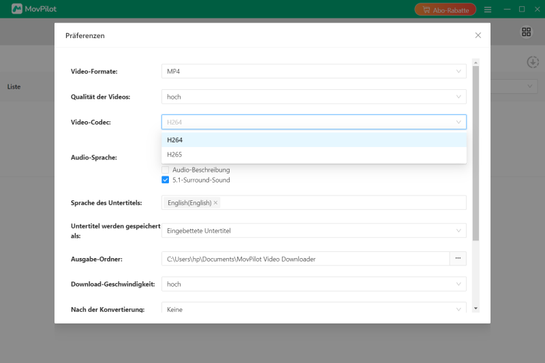This screenshot has height=363, width=545.
Task: Click the MovPilot logo icon
Action: [x=16, y=9]
